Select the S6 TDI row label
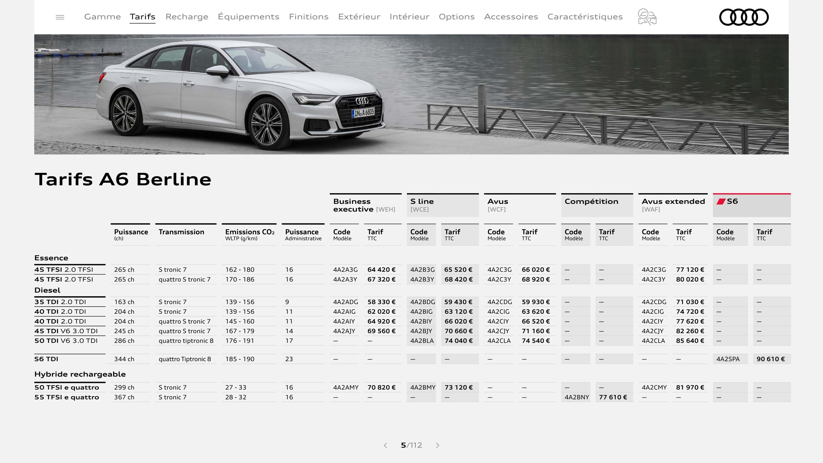Image resolution: width=823 pixels, height=463 pixels. 46,359
